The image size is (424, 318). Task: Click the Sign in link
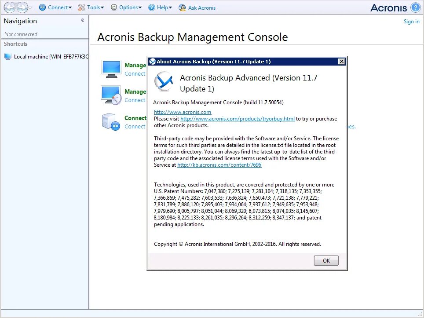click(x=411, y=22)
